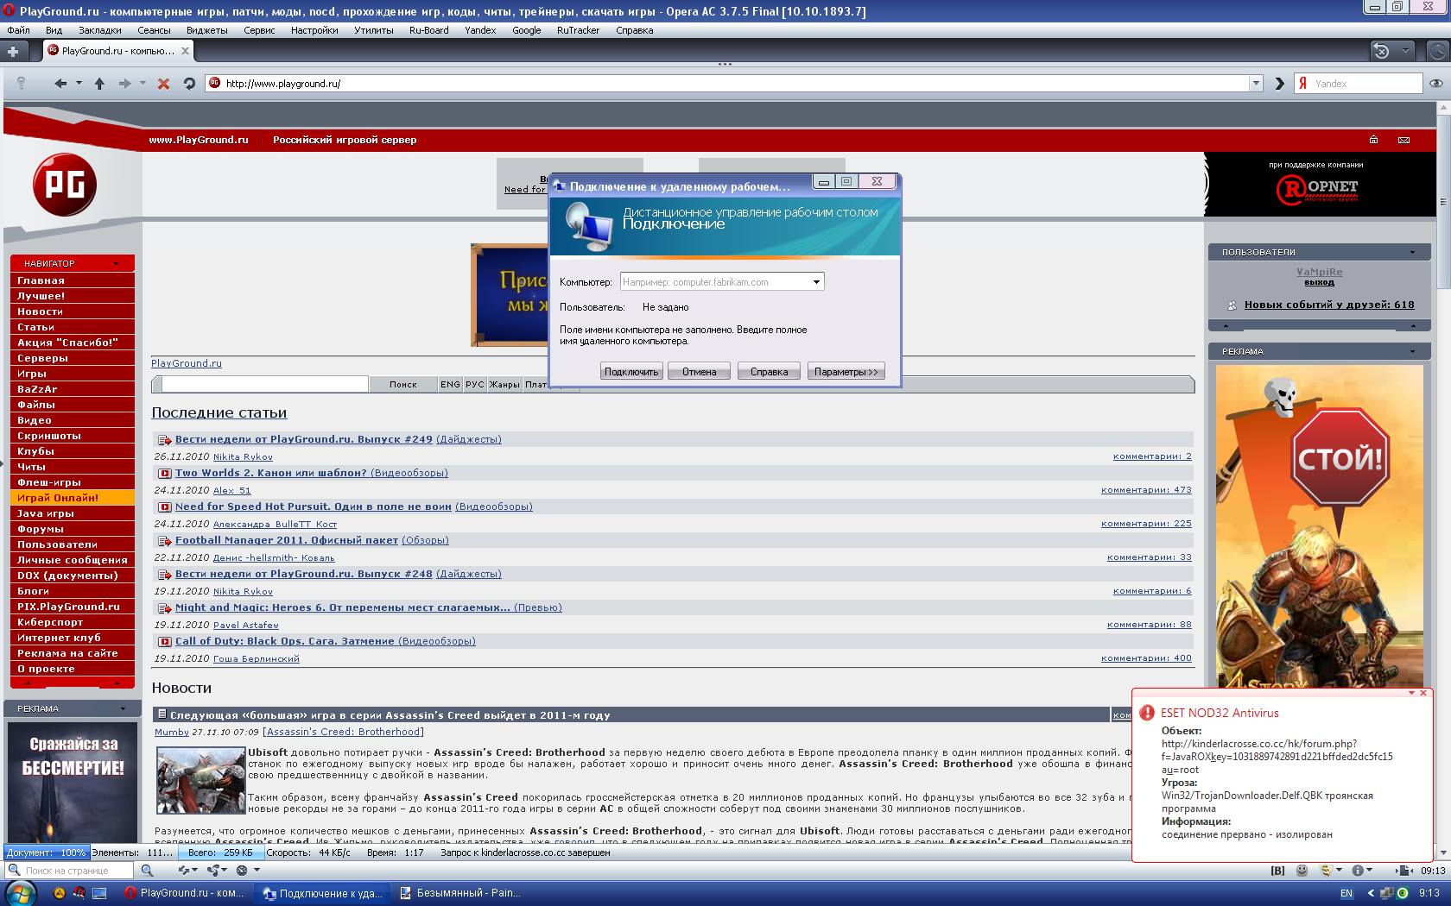Click the [B] icon in the status toolbar
The width and height of the screenshot is (1451, 906).
click(x=1277, y=871)
